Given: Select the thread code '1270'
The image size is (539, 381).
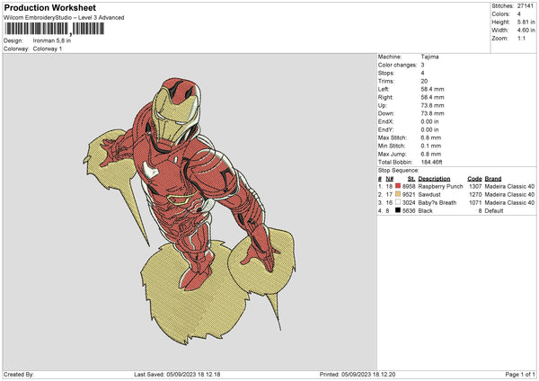Looking at the screenshot, I should click(475, 195).
